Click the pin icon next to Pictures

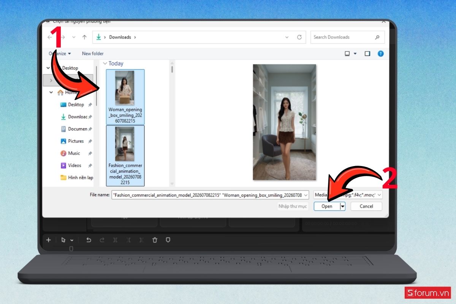point(90,141)
